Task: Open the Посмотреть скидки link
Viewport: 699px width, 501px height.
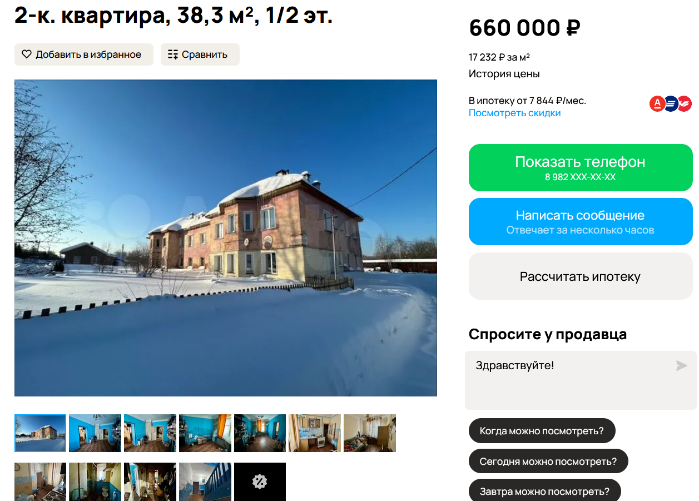Action: 514,113
